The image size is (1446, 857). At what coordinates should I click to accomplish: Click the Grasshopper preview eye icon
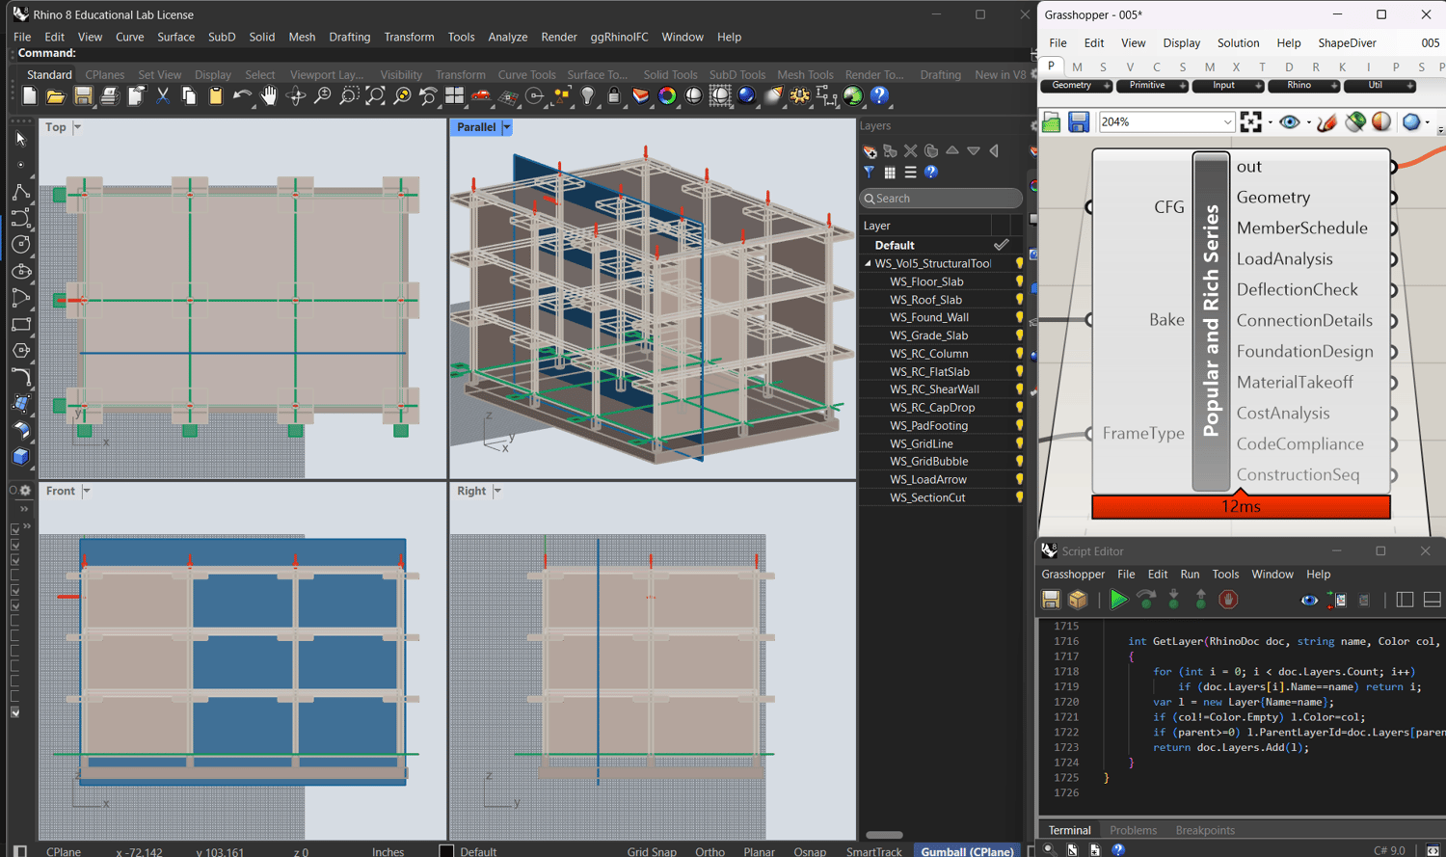pos(1289,121)
